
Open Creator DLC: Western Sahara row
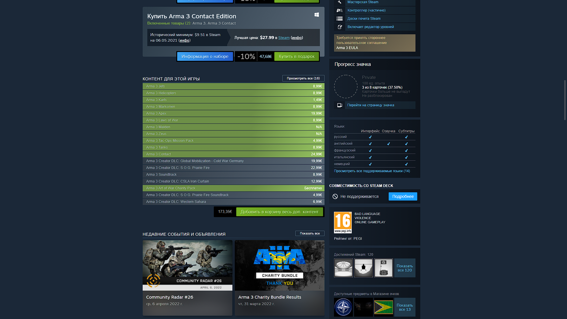click(234, 202)
